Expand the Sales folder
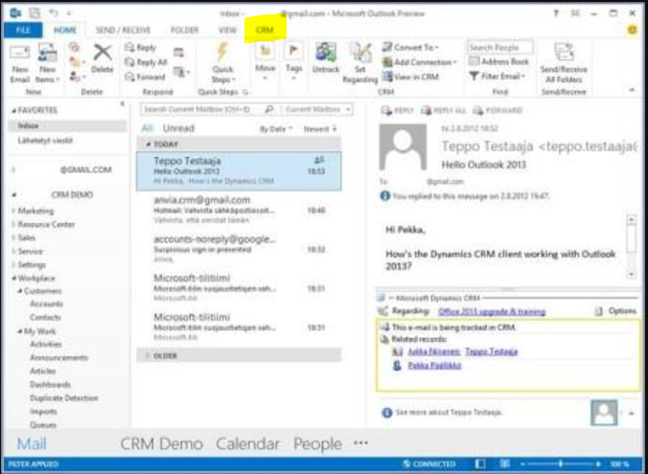 [13, 237]
